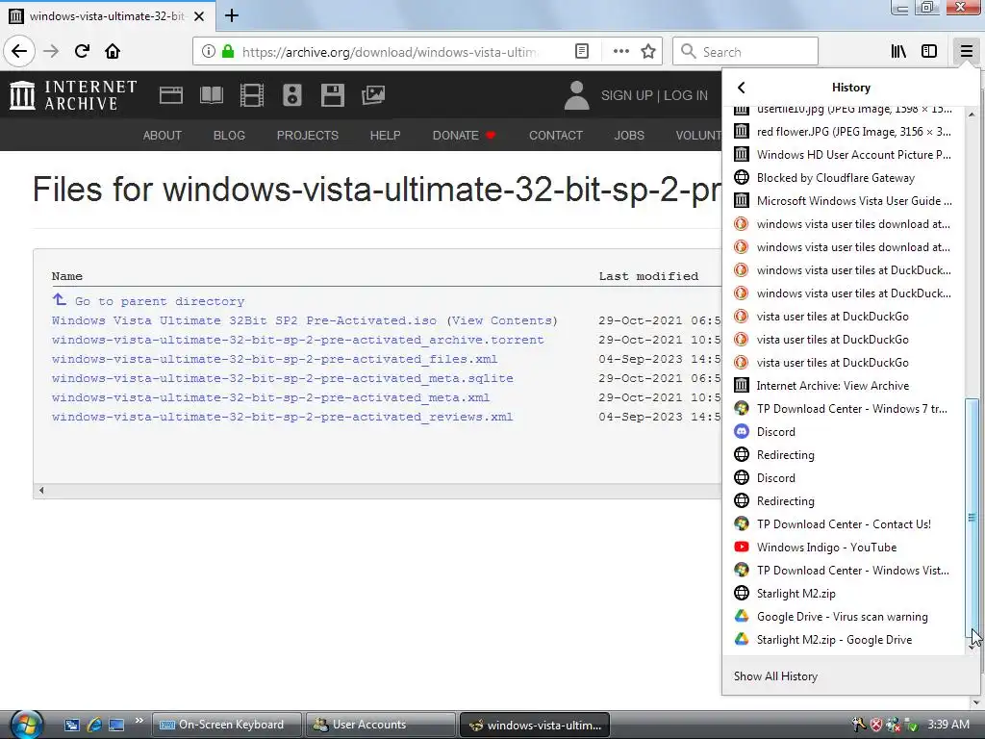Click the Internet Archive logo
985x739 pixels.
click(73, 95)
